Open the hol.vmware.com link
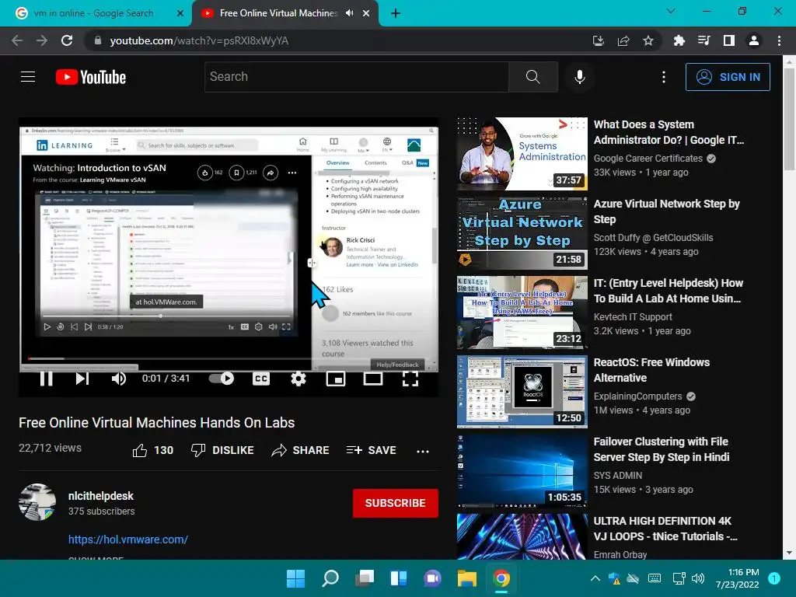796x597 pixels. point(128,539)
